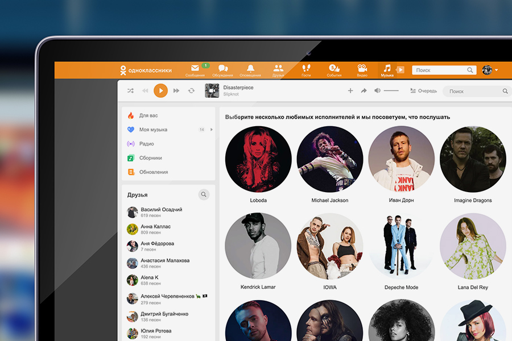Viewport: 512px width, 341px height.
Task: Open Сборники in the music sidebar
Action: tap(150, 158)
